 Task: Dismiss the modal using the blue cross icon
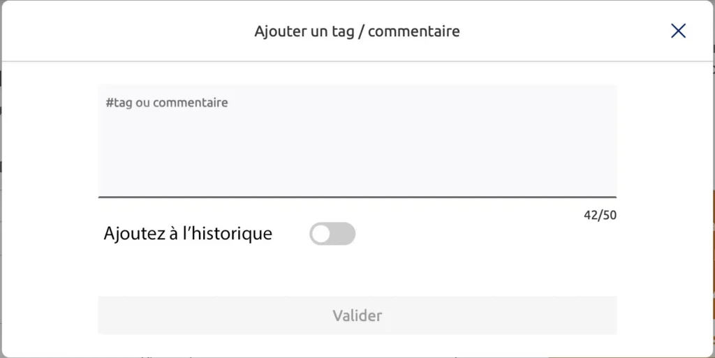click(678, 31)
